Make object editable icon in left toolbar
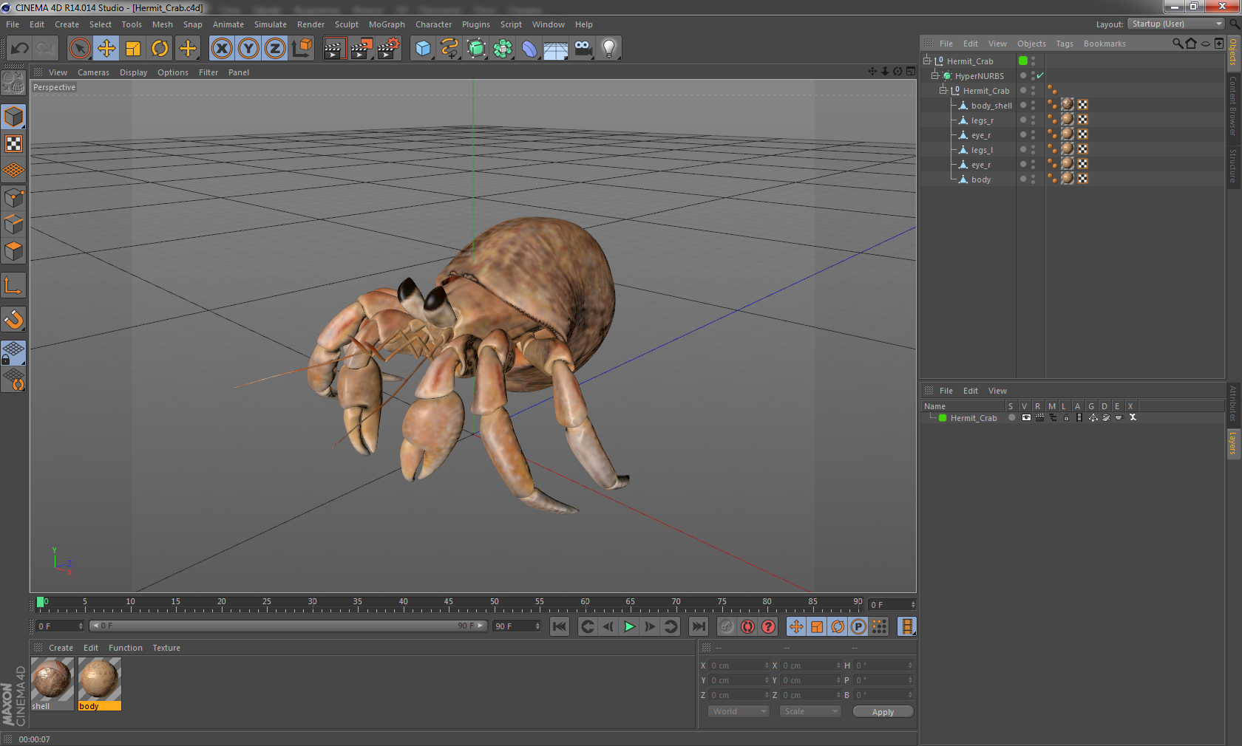 click(x=13, y=83)
